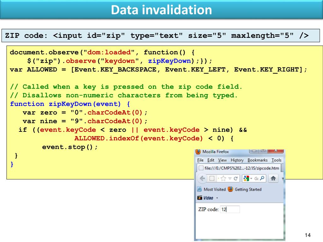This screenshot has height=242, width=323.
Task: Click the Google search engine icon
Action: 246,178
